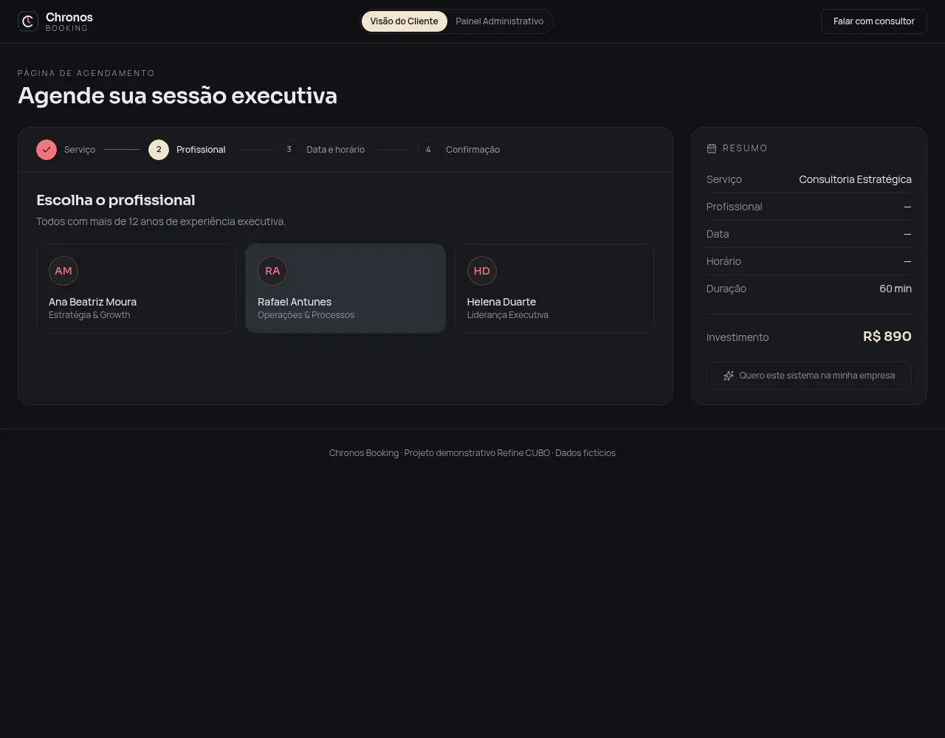
Task: Jump to step 4 Confirmação
Action: (x=459, y=150)
